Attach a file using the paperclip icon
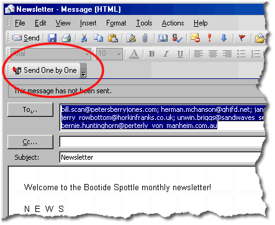The image size is (275, 225). pos(145,38)
